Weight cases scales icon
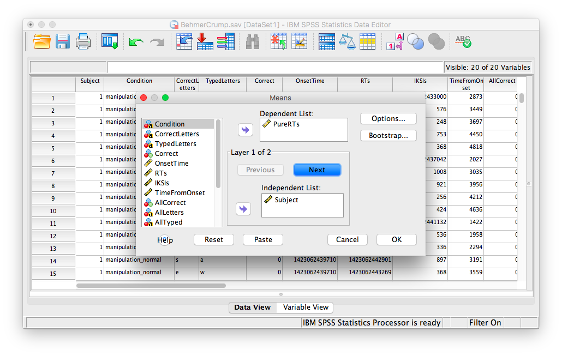This screenshot has width=562, height=356. tap(348, 41)
